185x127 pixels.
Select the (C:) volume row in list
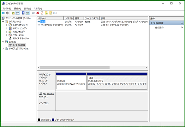92,22
